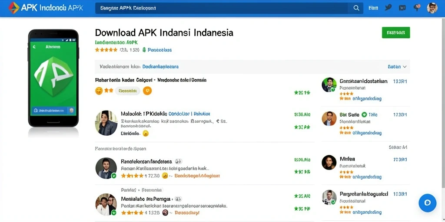This screenshot has width=445, height=222.
Task: Click the bar at the phone screen's bottom
Action: [x=53, y=111]
